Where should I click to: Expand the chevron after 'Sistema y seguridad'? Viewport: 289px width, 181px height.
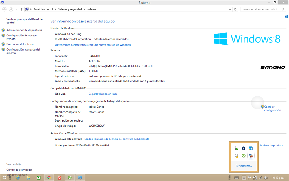[x=84, y=9]
